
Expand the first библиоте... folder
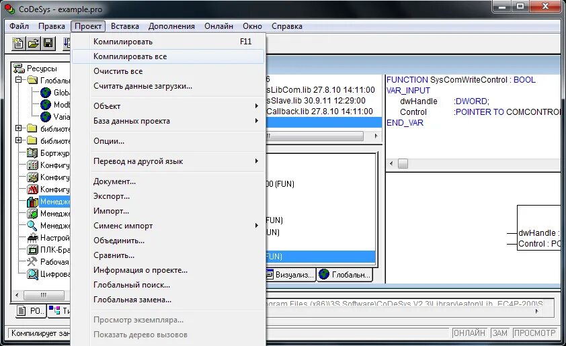(18, 128)
